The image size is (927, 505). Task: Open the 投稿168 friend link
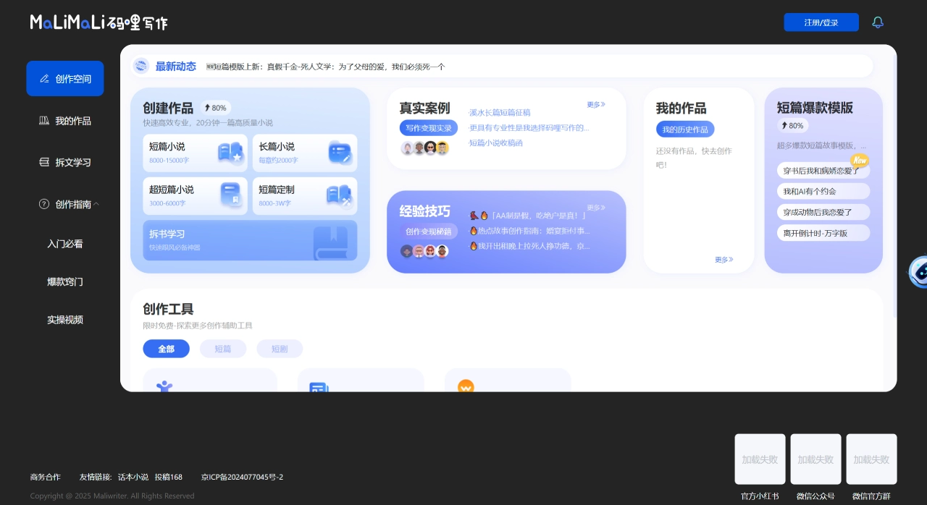(169, 477)
